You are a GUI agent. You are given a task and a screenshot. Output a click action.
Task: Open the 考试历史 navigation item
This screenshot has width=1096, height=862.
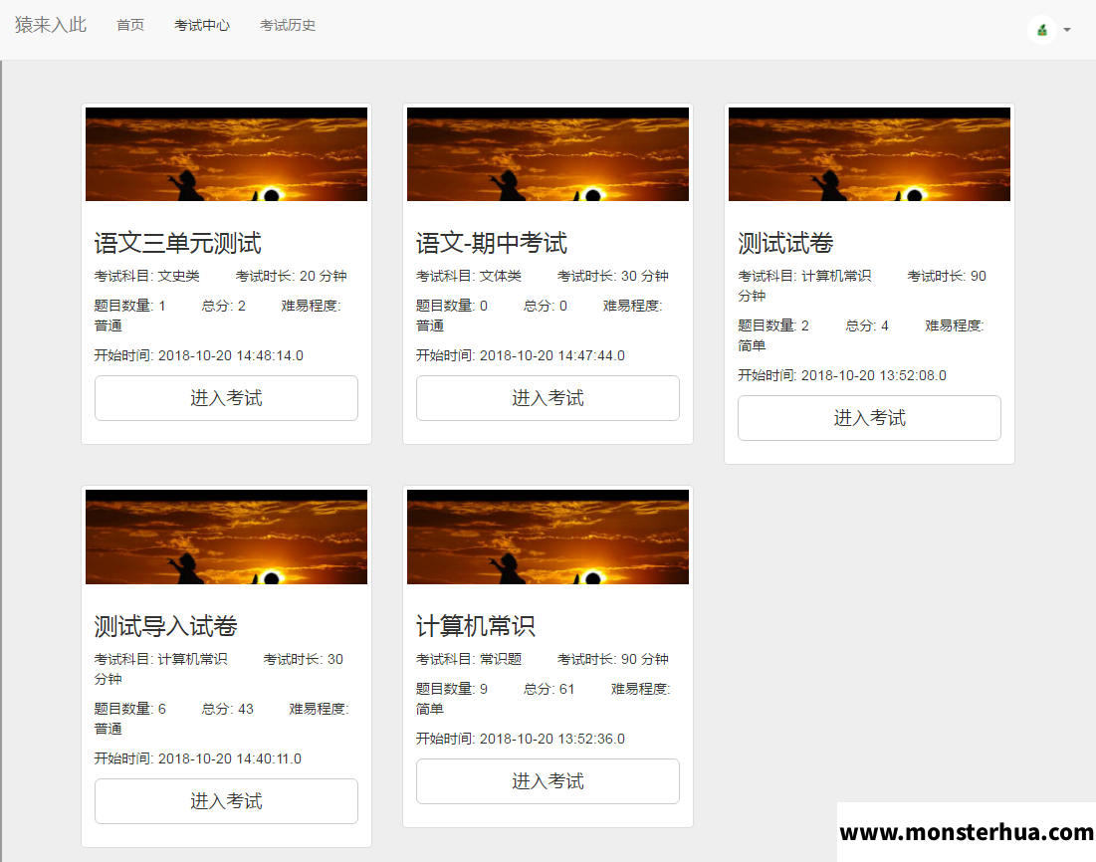288,25
